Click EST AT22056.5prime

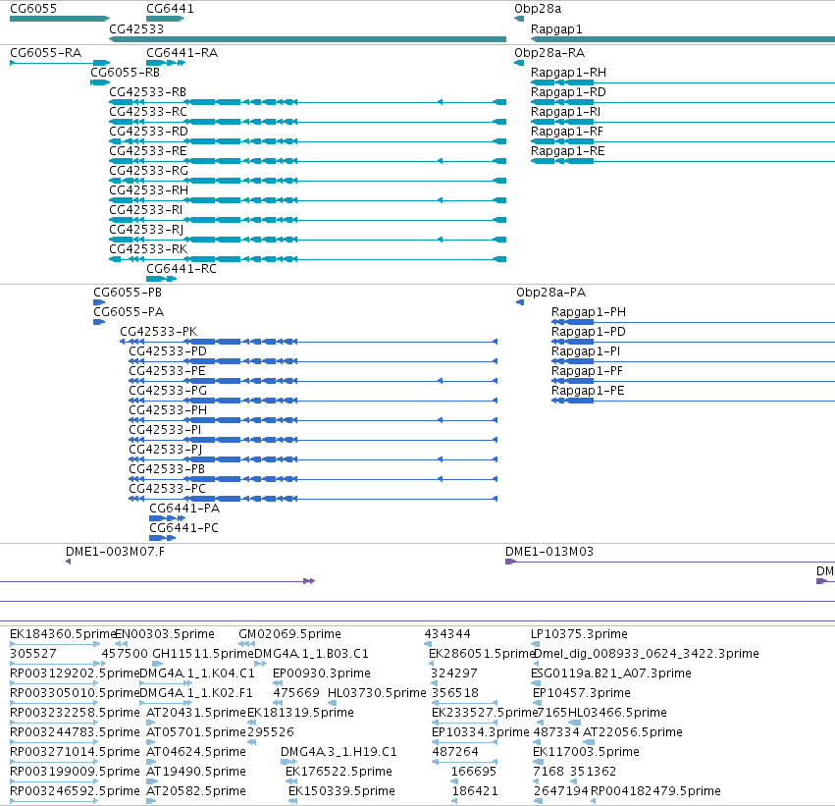pos(633,732)
